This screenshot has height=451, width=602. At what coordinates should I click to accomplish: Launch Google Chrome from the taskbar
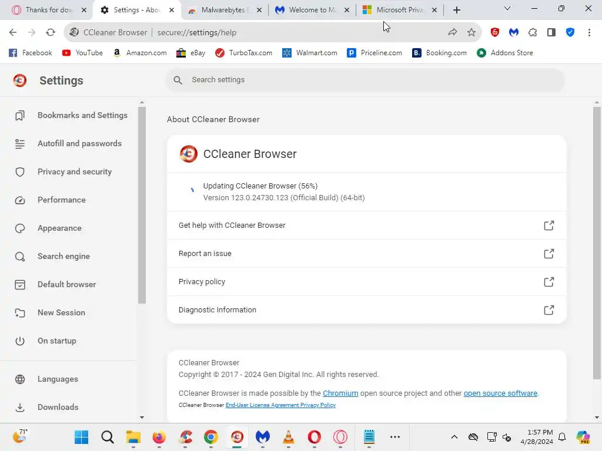(x=211, y=437)
